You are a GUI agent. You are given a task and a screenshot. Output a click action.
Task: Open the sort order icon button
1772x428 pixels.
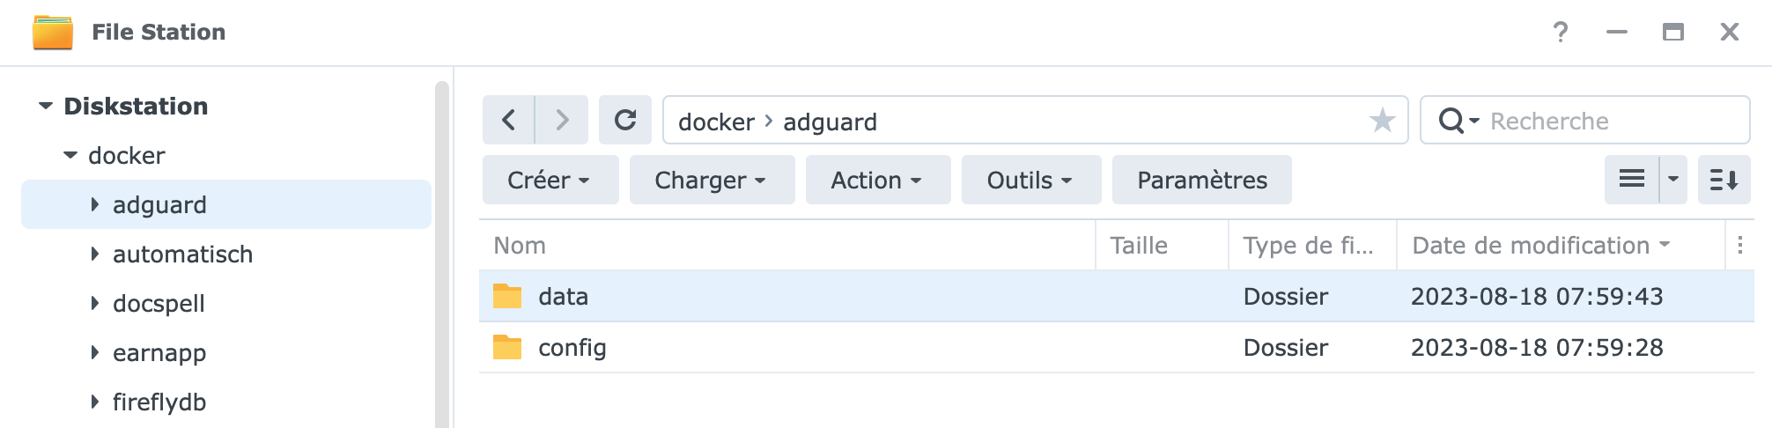(1724, 180)
